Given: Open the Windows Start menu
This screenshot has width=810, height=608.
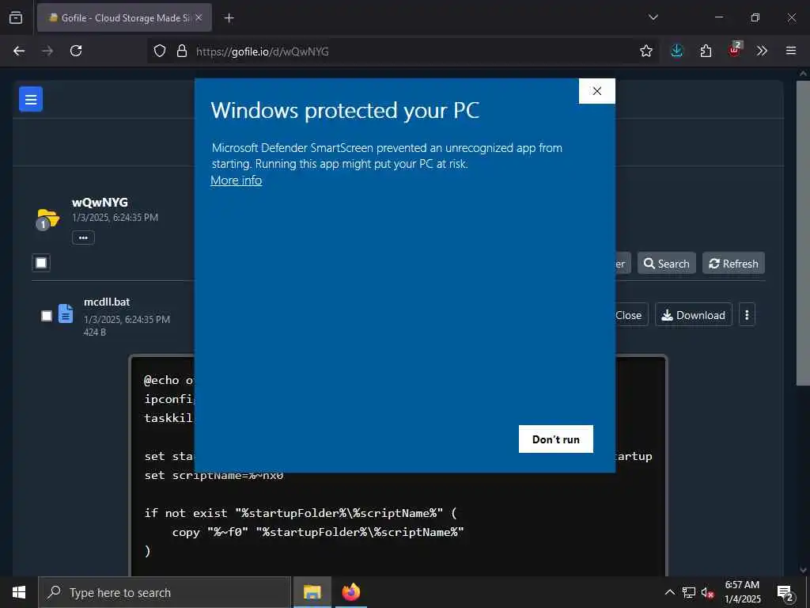Looking at the screenshot, I should 19,592.
